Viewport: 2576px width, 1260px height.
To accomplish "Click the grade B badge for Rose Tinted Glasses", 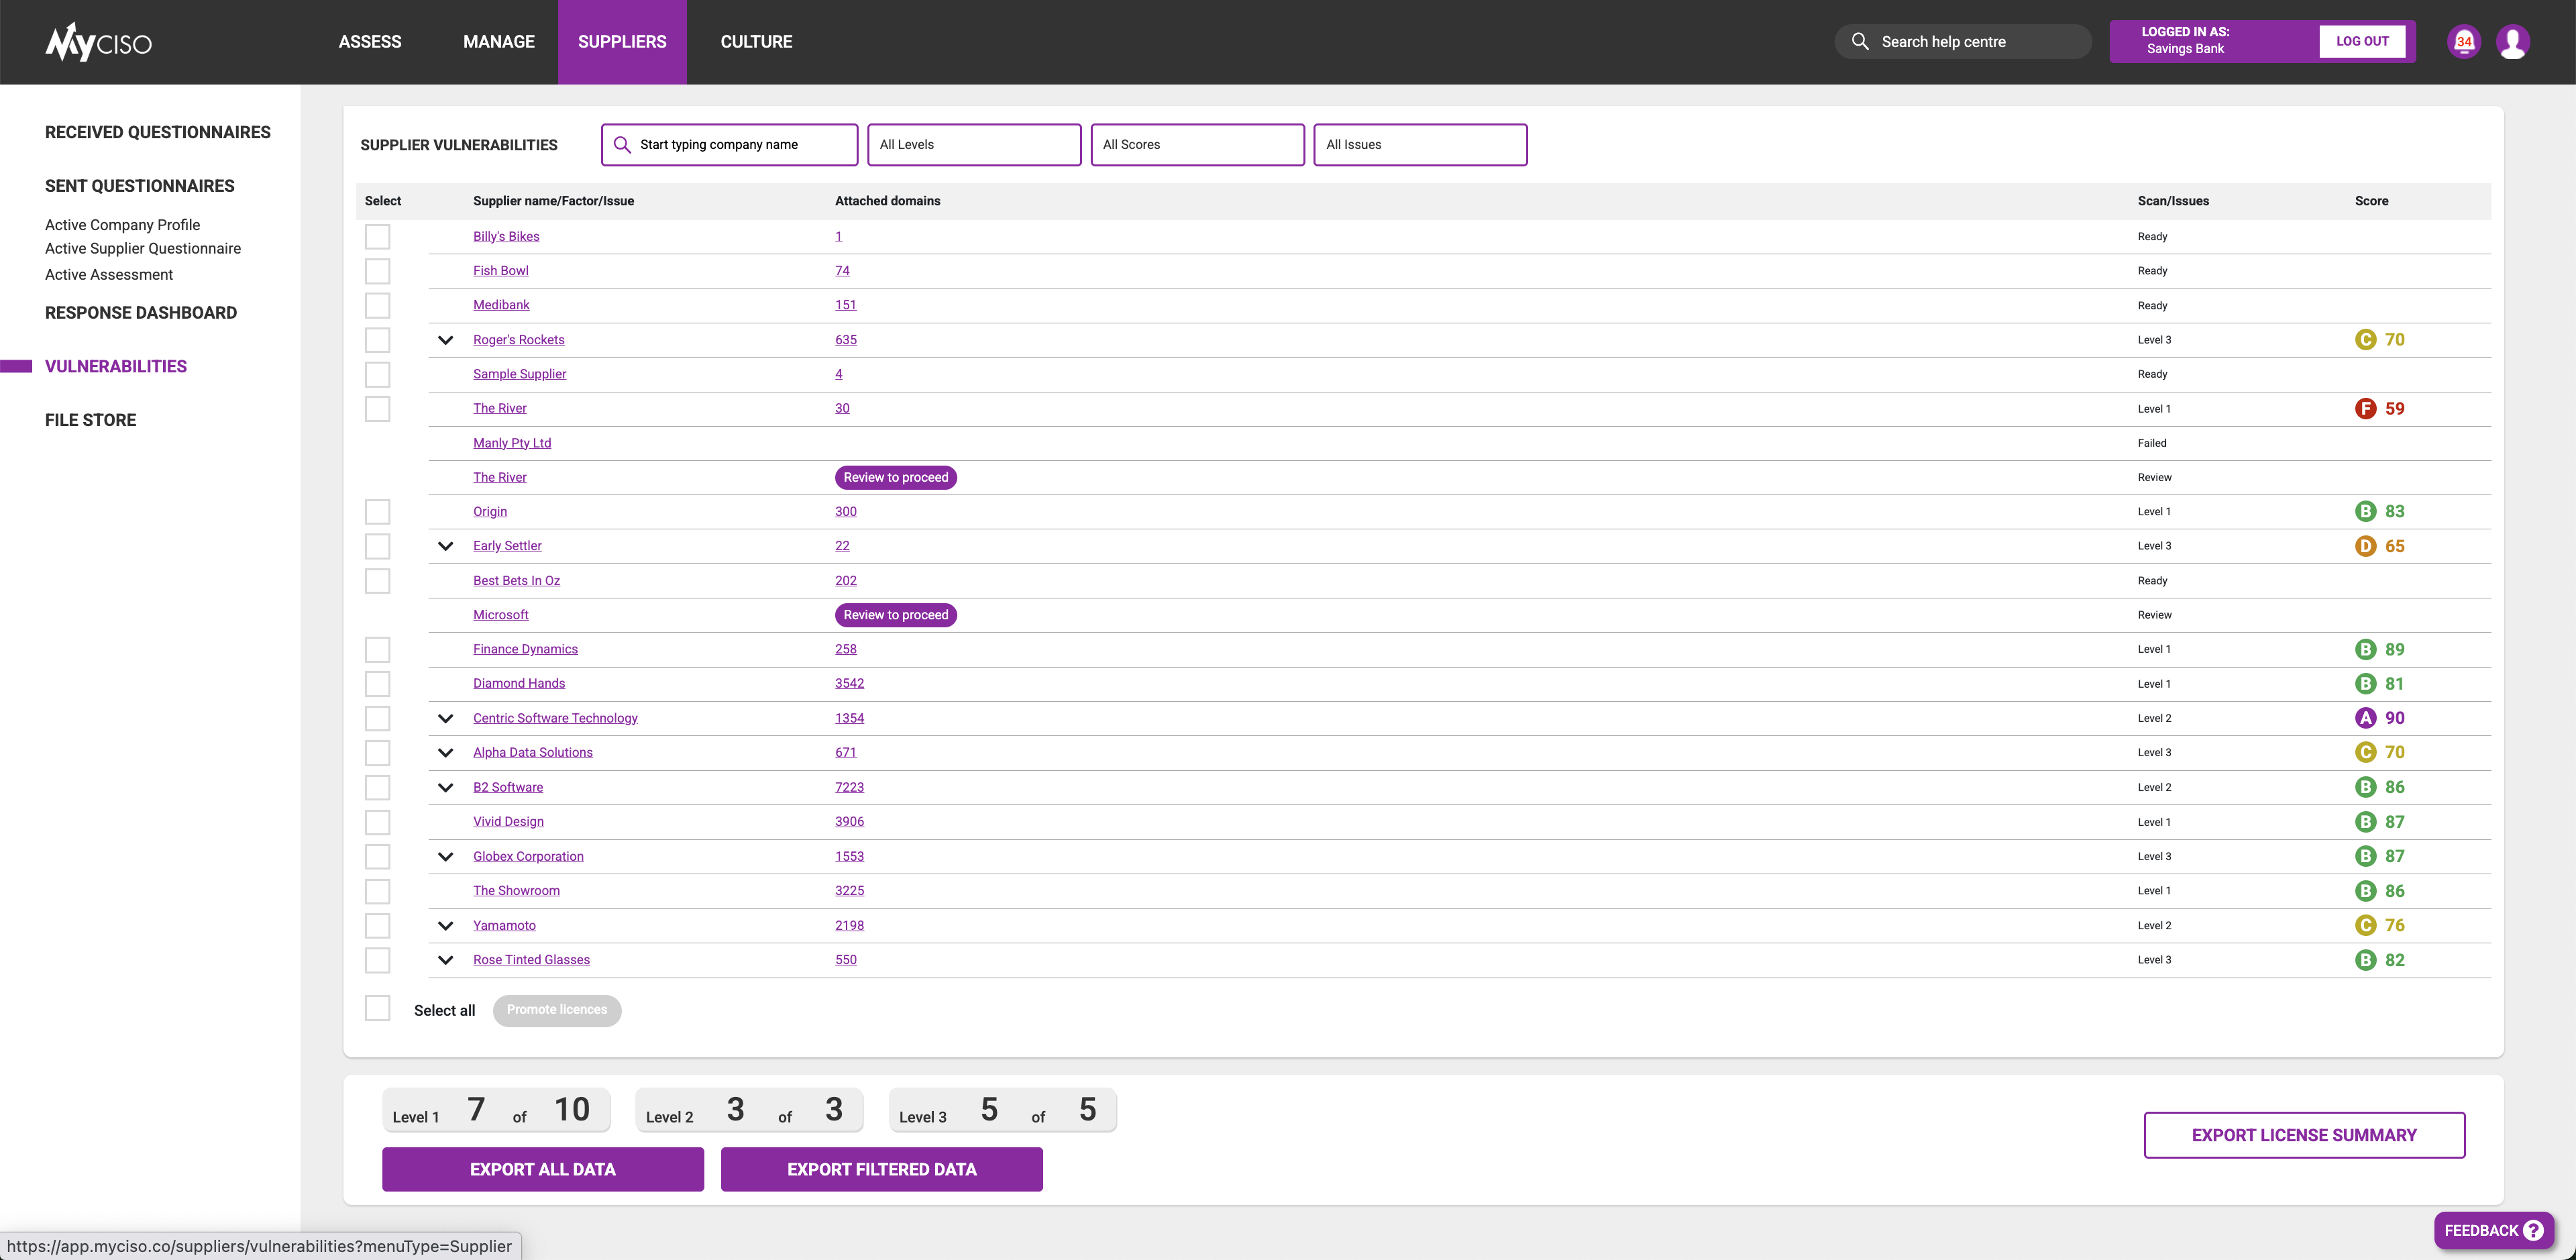I will (x=2365, y=960).
